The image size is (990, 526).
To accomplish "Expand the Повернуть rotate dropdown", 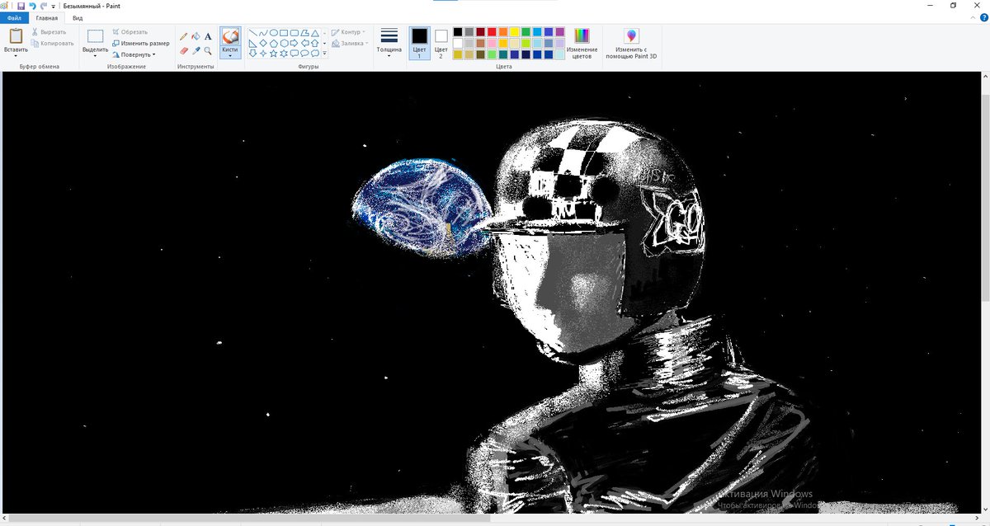I will click(154, 54).
